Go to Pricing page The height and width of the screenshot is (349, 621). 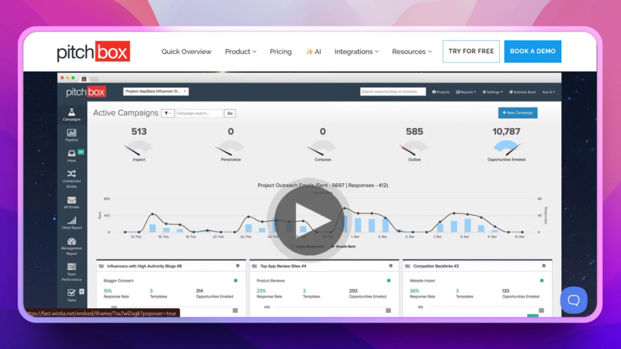281,51
